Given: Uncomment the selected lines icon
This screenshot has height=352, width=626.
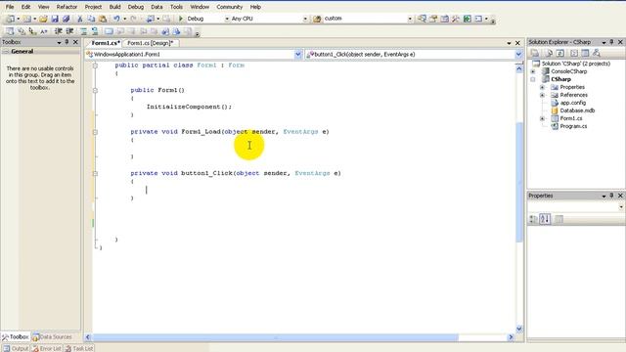Looking at the screenshot, I should pos(95,31).
